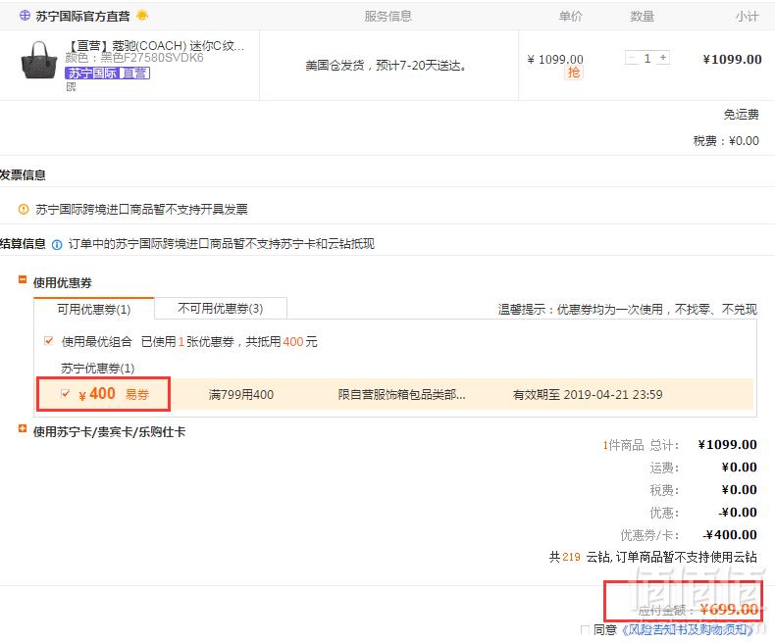The height and width of the screenshot is (643, 775).
Task: Click the 限自营服饰箱包品类部... coupon scope text
Action: pos(401,395)
